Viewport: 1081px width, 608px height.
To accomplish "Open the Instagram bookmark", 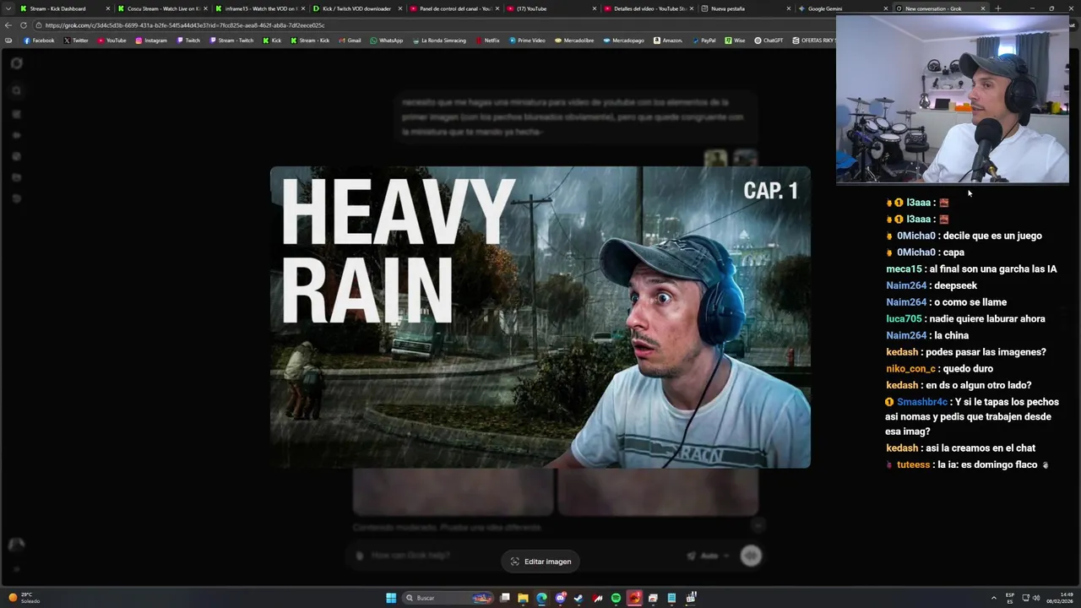I will pyautogui.click(x=151, y=41).
